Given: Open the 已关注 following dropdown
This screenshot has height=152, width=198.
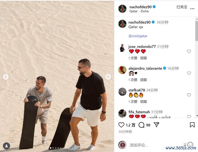Looking at the screenshot, I should point(182,7).
